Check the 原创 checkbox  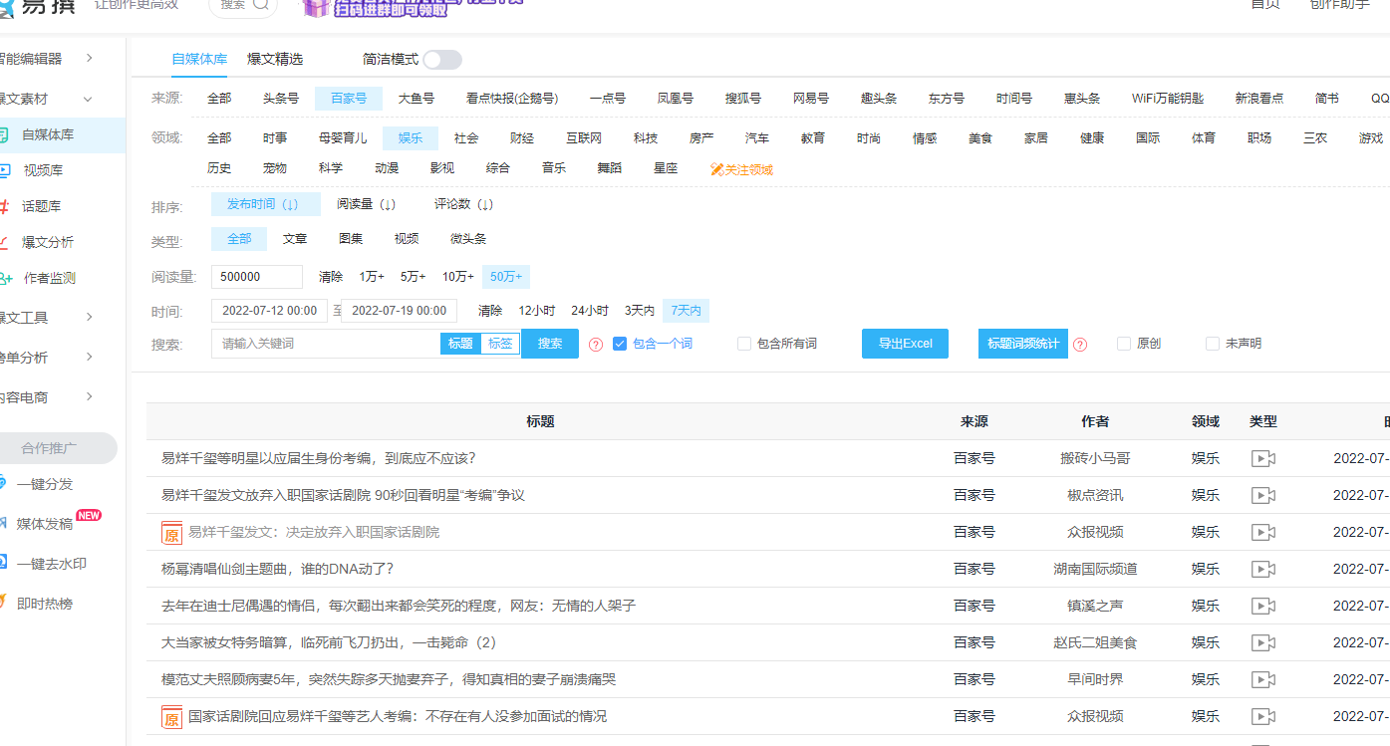1124,344
